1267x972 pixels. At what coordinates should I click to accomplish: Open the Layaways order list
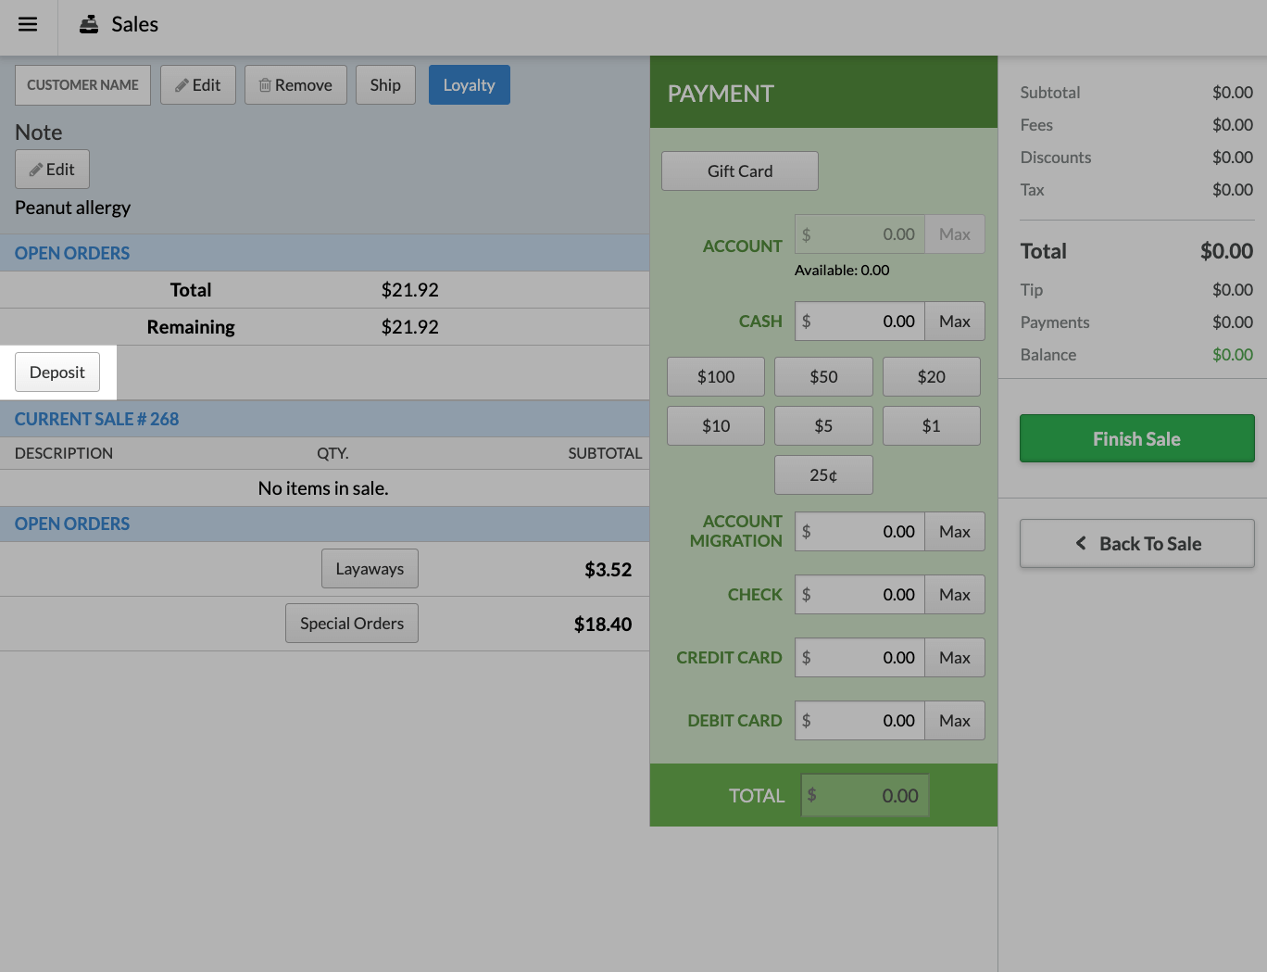[370, 568]
